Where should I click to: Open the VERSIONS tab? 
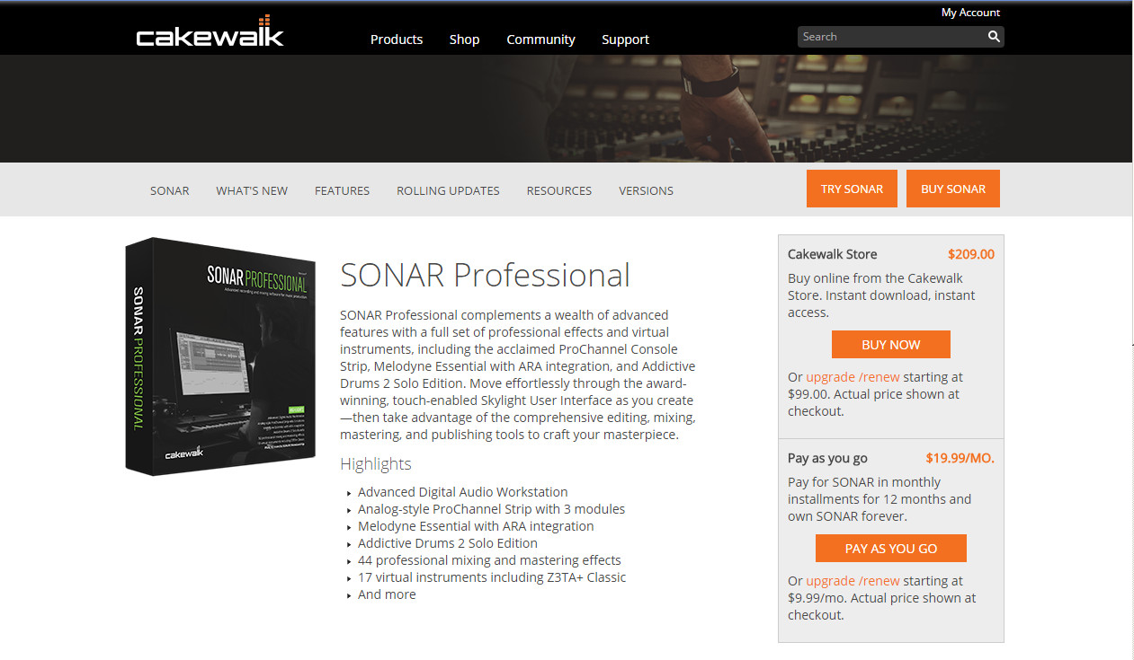click(646, 190)
